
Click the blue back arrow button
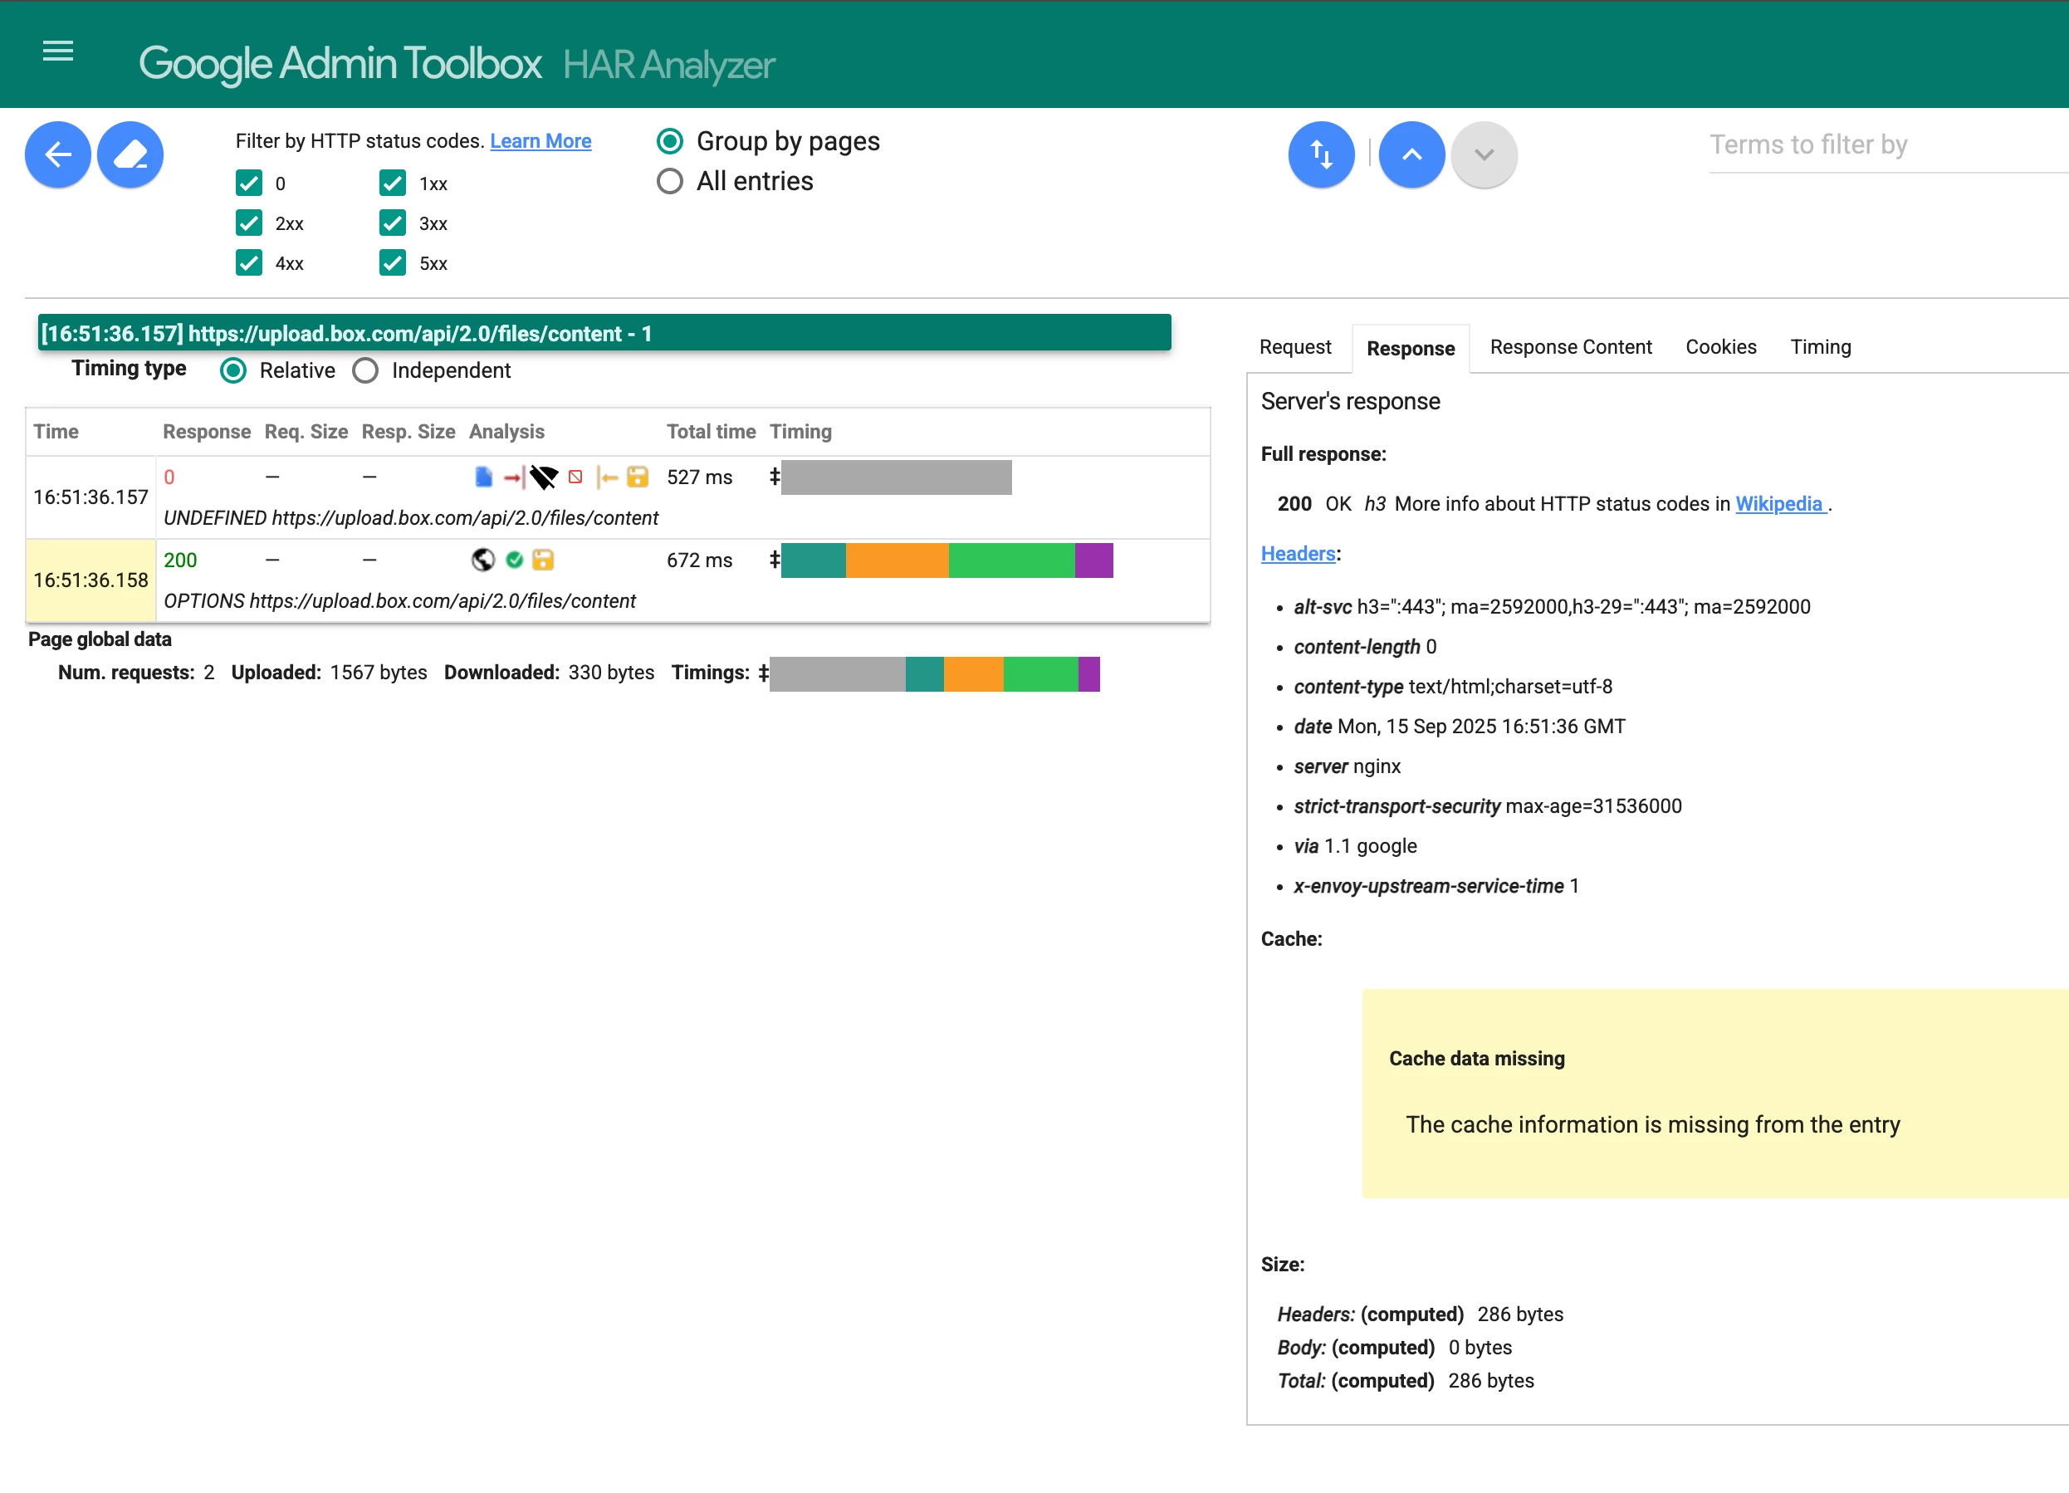tap(57, 154)
